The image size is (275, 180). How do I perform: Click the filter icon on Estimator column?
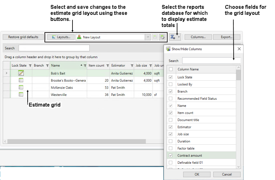[x=132, y=66]
